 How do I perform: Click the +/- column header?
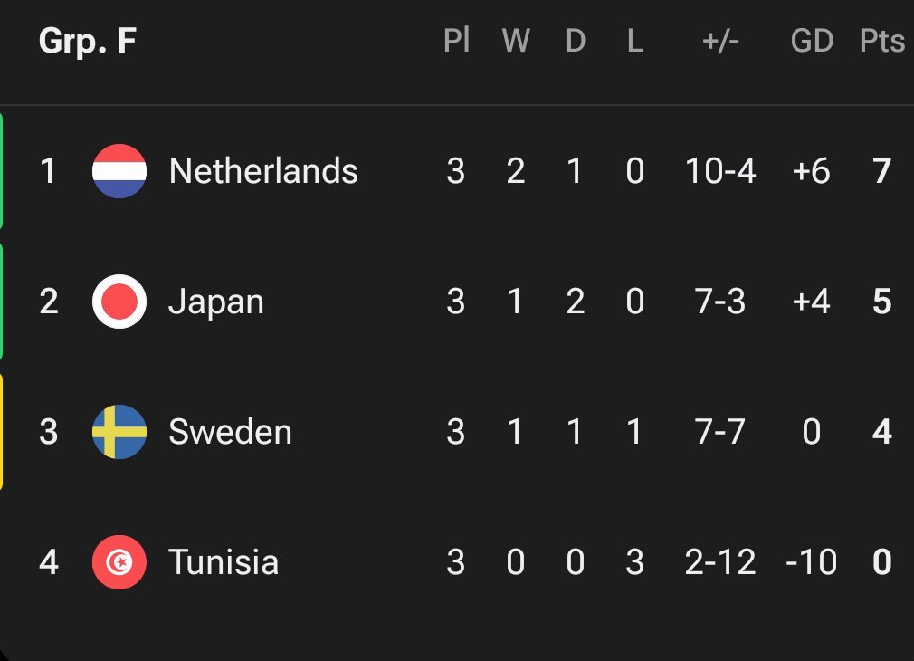(720, 41)
